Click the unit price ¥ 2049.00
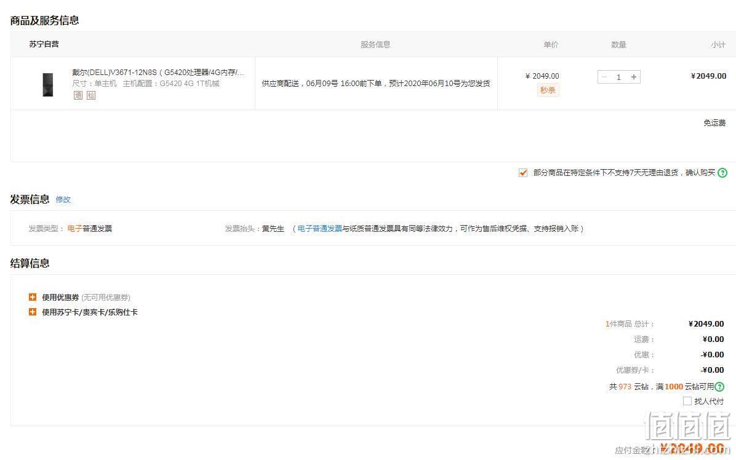The width and height of the screenshot is (736, 460). 542,76
